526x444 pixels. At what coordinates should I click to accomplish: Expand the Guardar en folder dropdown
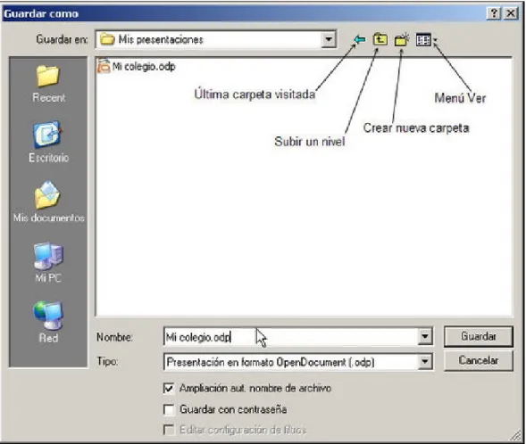(x=329, y=39)
